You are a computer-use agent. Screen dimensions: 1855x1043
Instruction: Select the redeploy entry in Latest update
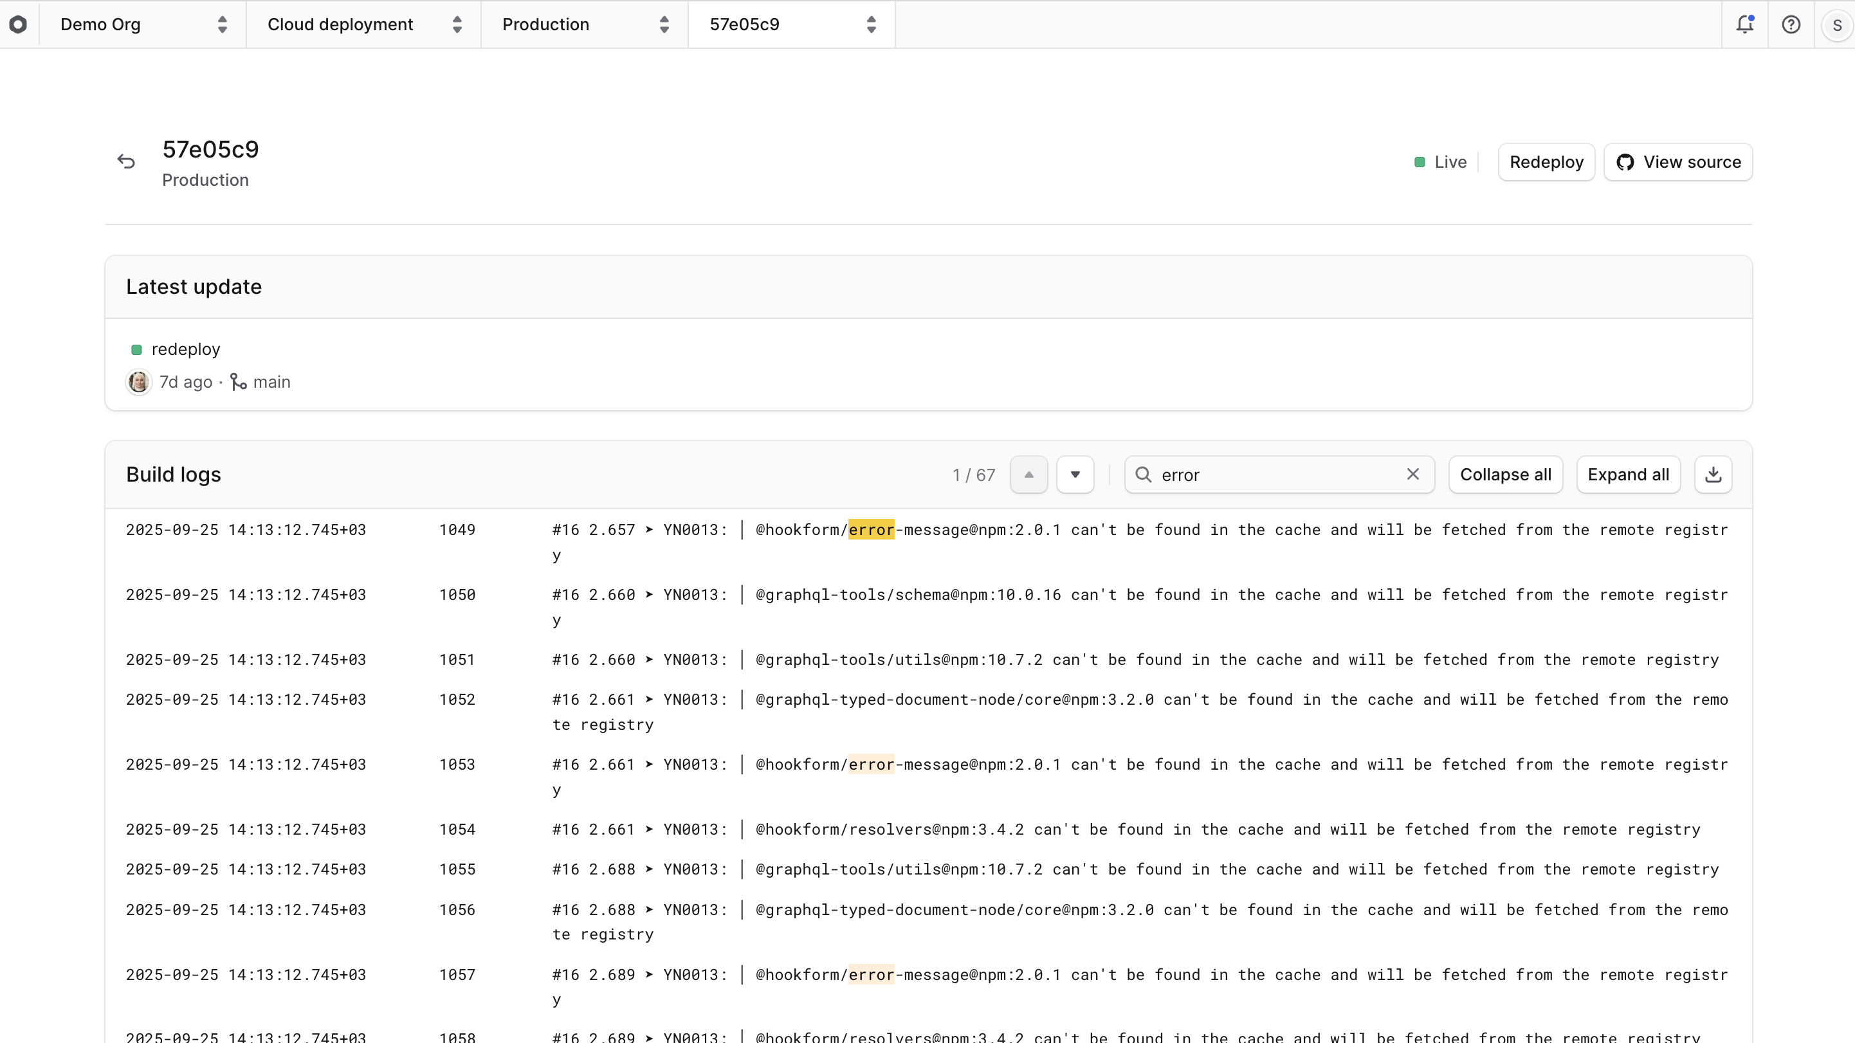tap(185, 349)
